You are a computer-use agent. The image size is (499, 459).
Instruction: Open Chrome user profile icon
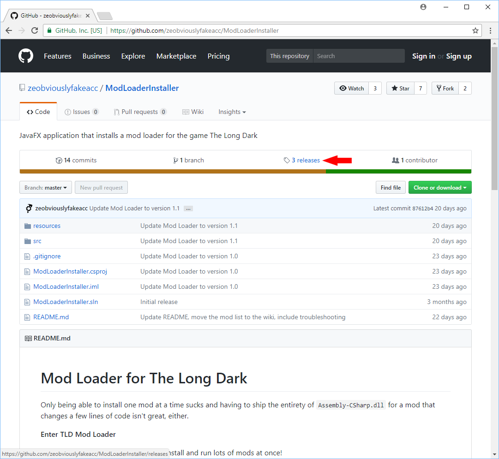click(423, 7)
